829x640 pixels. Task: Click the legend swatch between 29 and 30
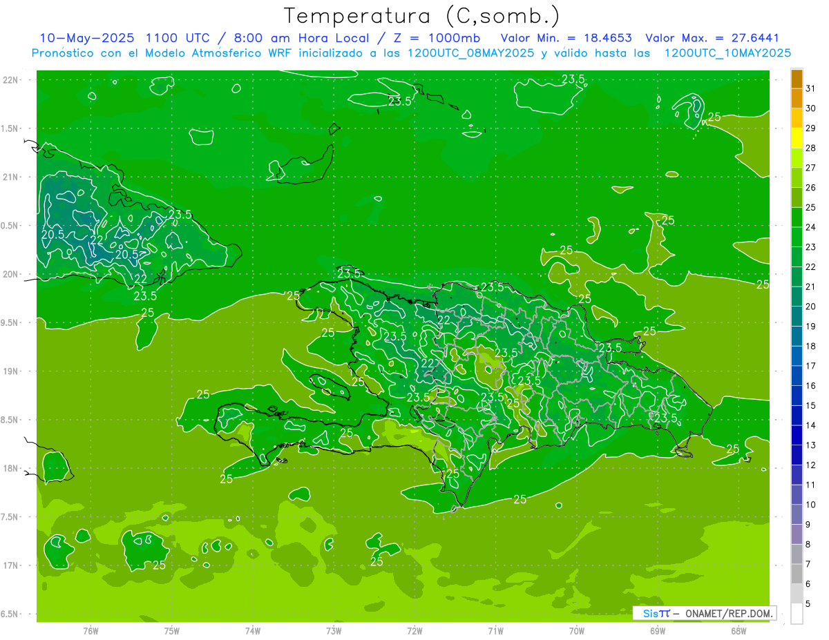pos(797,118)
